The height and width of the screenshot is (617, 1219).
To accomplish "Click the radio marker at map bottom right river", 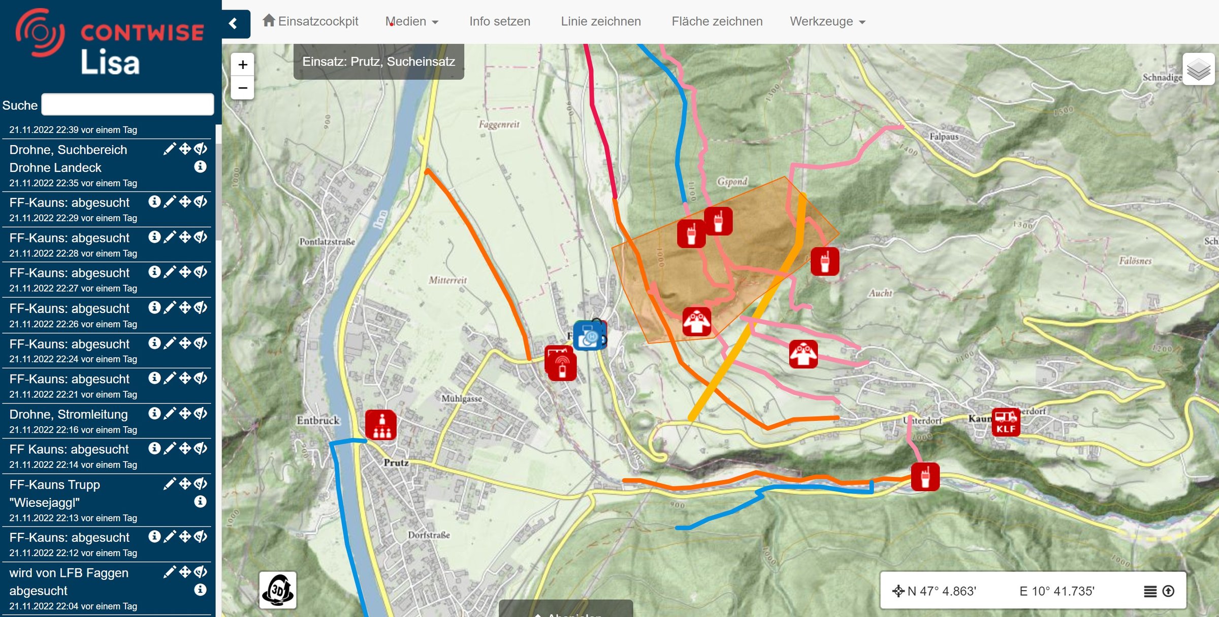I will 925,476.
